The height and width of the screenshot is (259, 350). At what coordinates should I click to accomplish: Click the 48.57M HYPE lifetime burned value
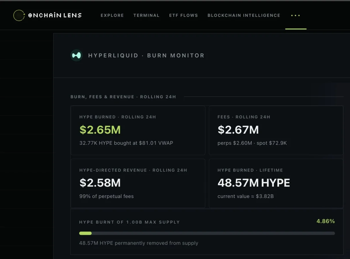pyautogui.click(x=254, y=183)
